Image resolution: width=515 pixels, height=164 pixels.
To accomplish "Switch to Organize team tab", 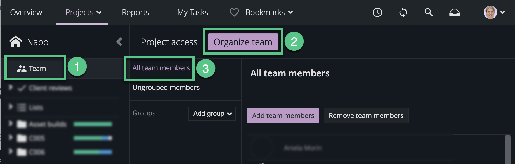I will pos(243,42).
